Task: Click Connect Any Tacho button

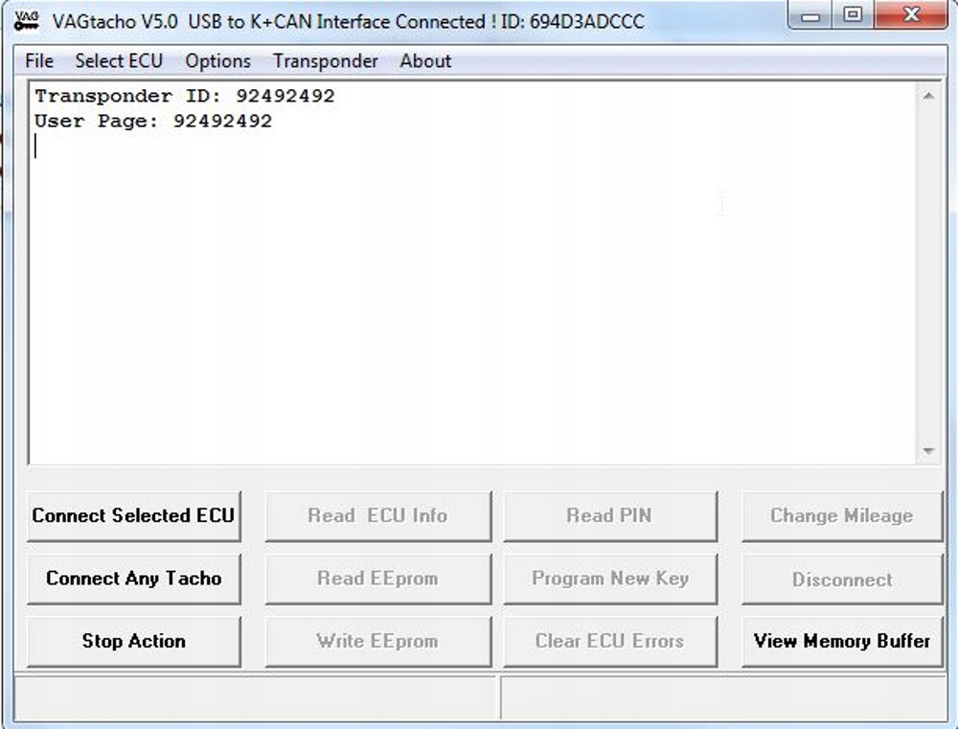Action: (134, 579)
